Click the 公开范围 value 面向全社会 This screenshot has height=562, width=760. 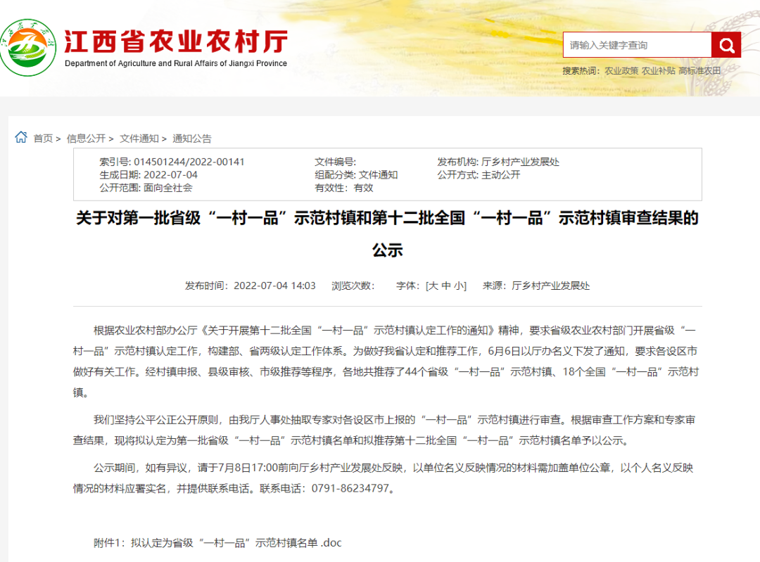click(x=168, y=188)
